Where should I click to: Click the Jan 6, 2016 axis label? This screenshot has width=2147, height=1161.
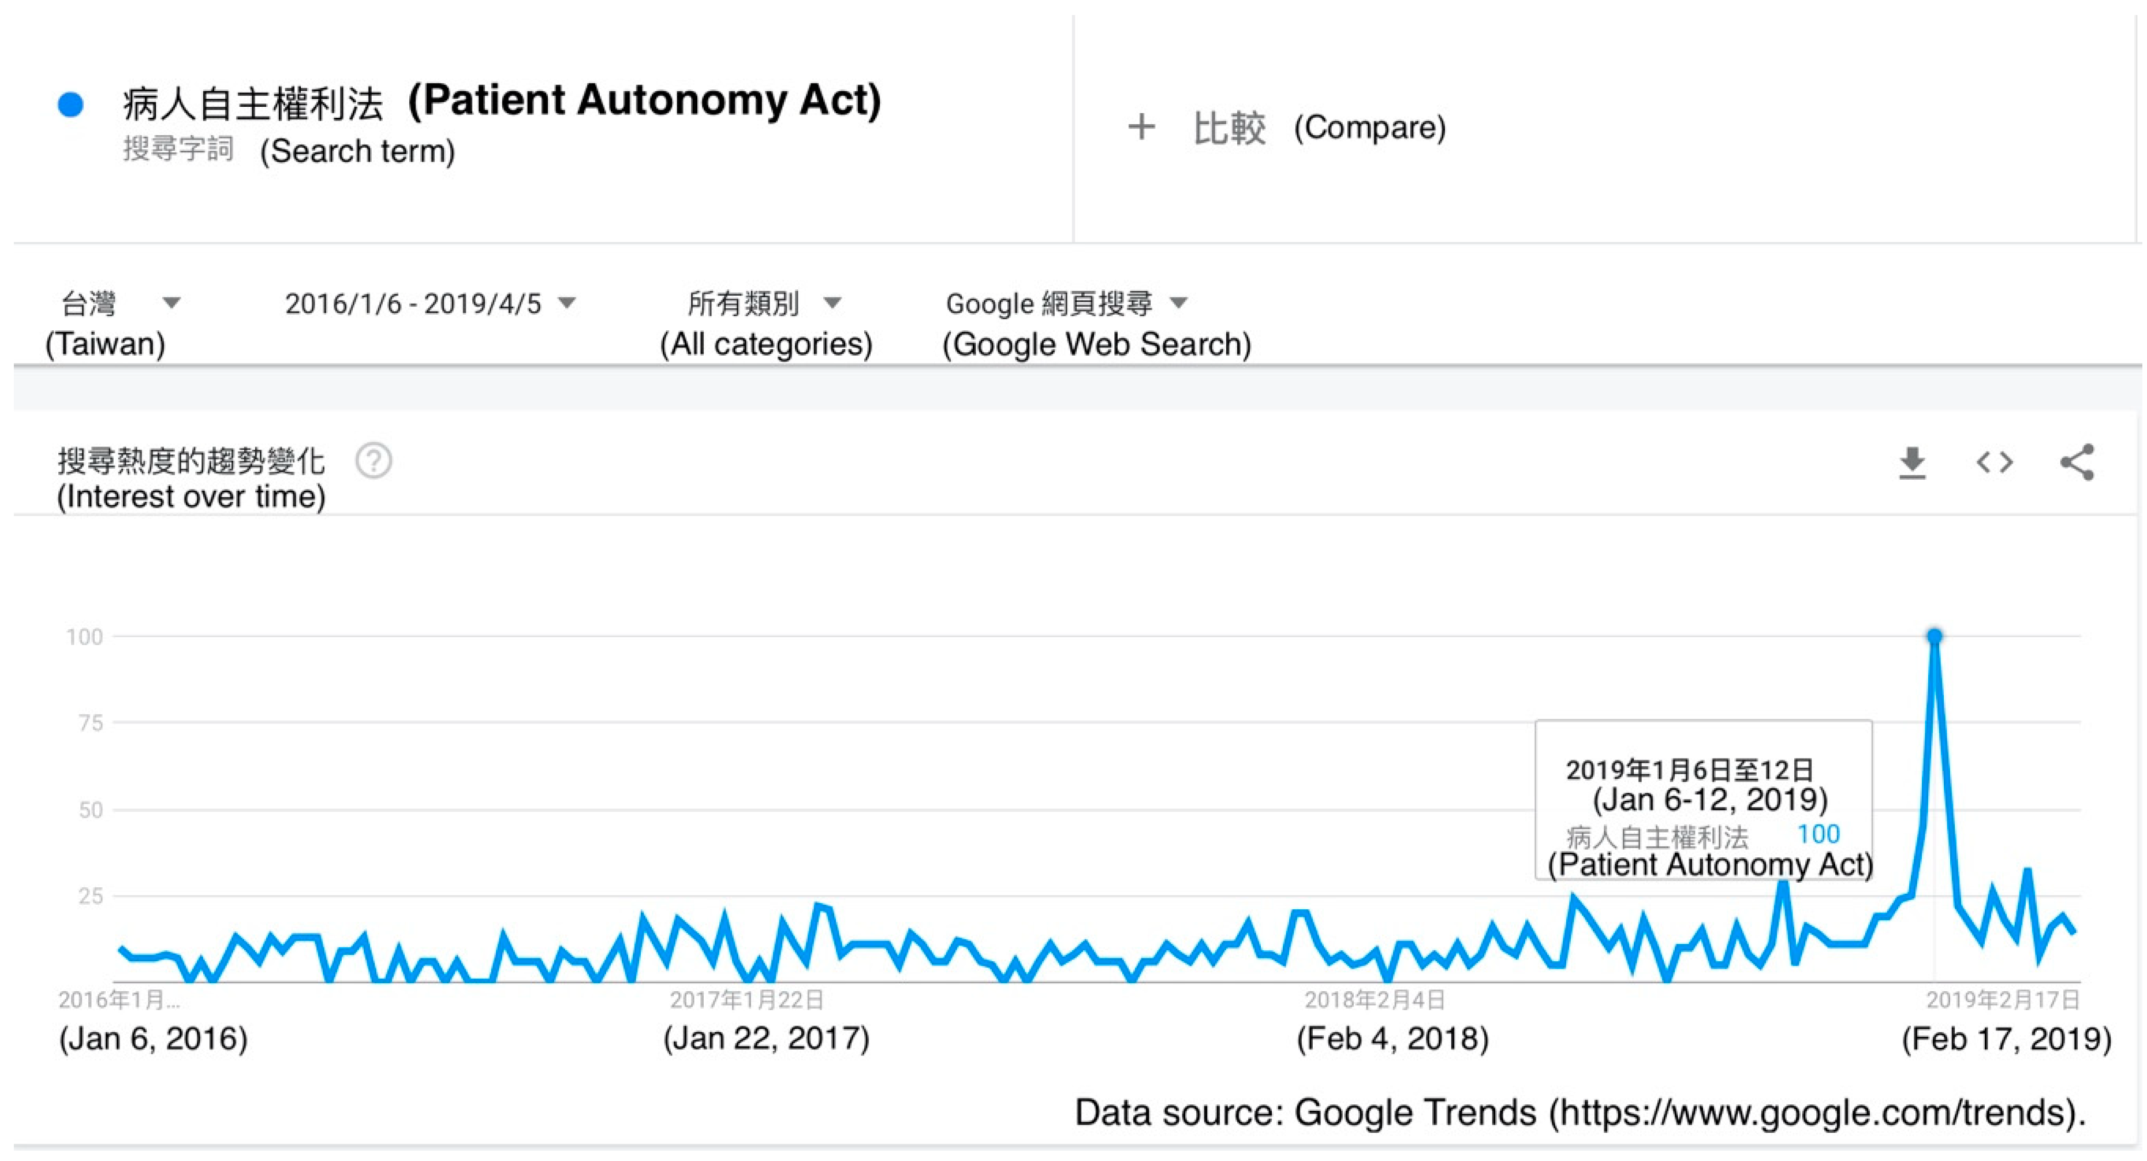click(119, 1000)
